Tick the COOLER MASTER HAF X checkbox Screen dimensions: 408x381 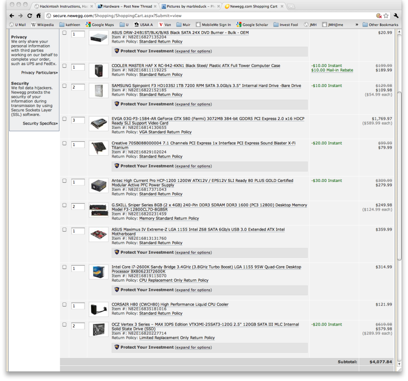[x=65, y=66]
